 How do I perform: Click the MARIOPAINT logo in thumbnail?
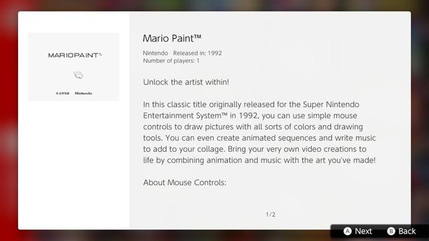pos(75,55)
